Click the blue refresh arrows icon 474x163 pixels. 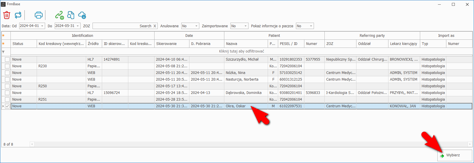click(x=18, y=15)
